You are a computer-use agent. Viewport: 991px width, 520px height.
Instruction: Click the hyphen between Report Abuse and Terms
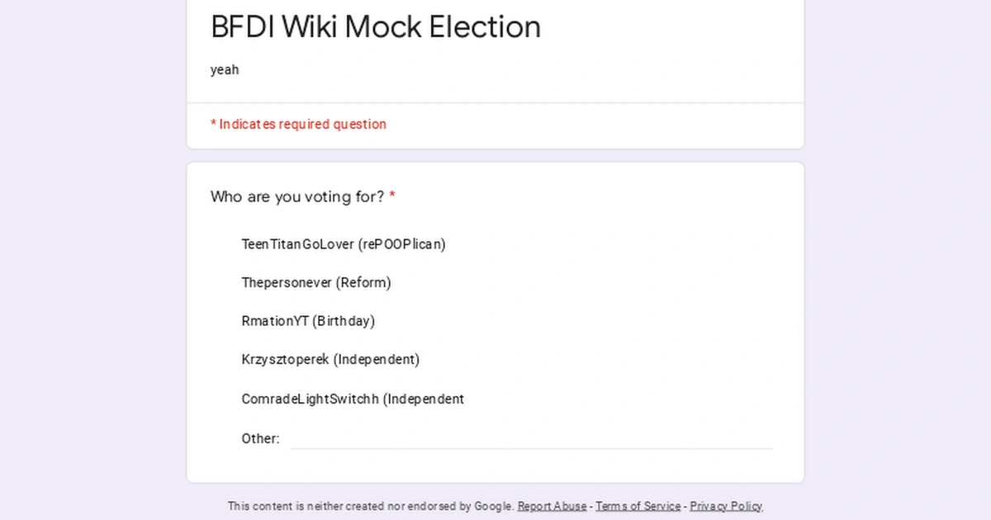click(x=591, y=506)
